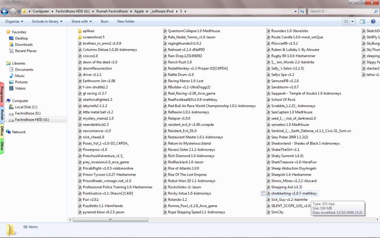Expand the arrow after Rumah Fachridhzoe breadcrumb

(131, 12)
